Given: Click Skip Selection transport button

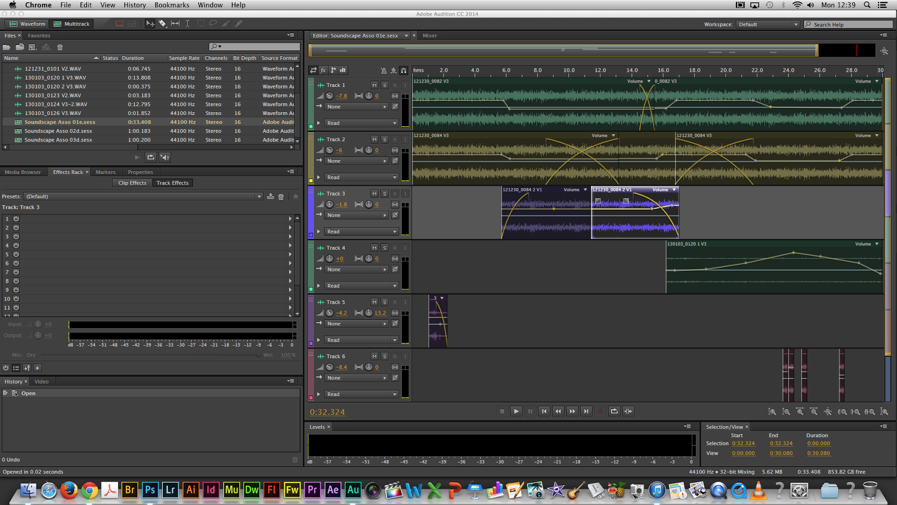Looking at the screenshot, I should click(628, 411).
